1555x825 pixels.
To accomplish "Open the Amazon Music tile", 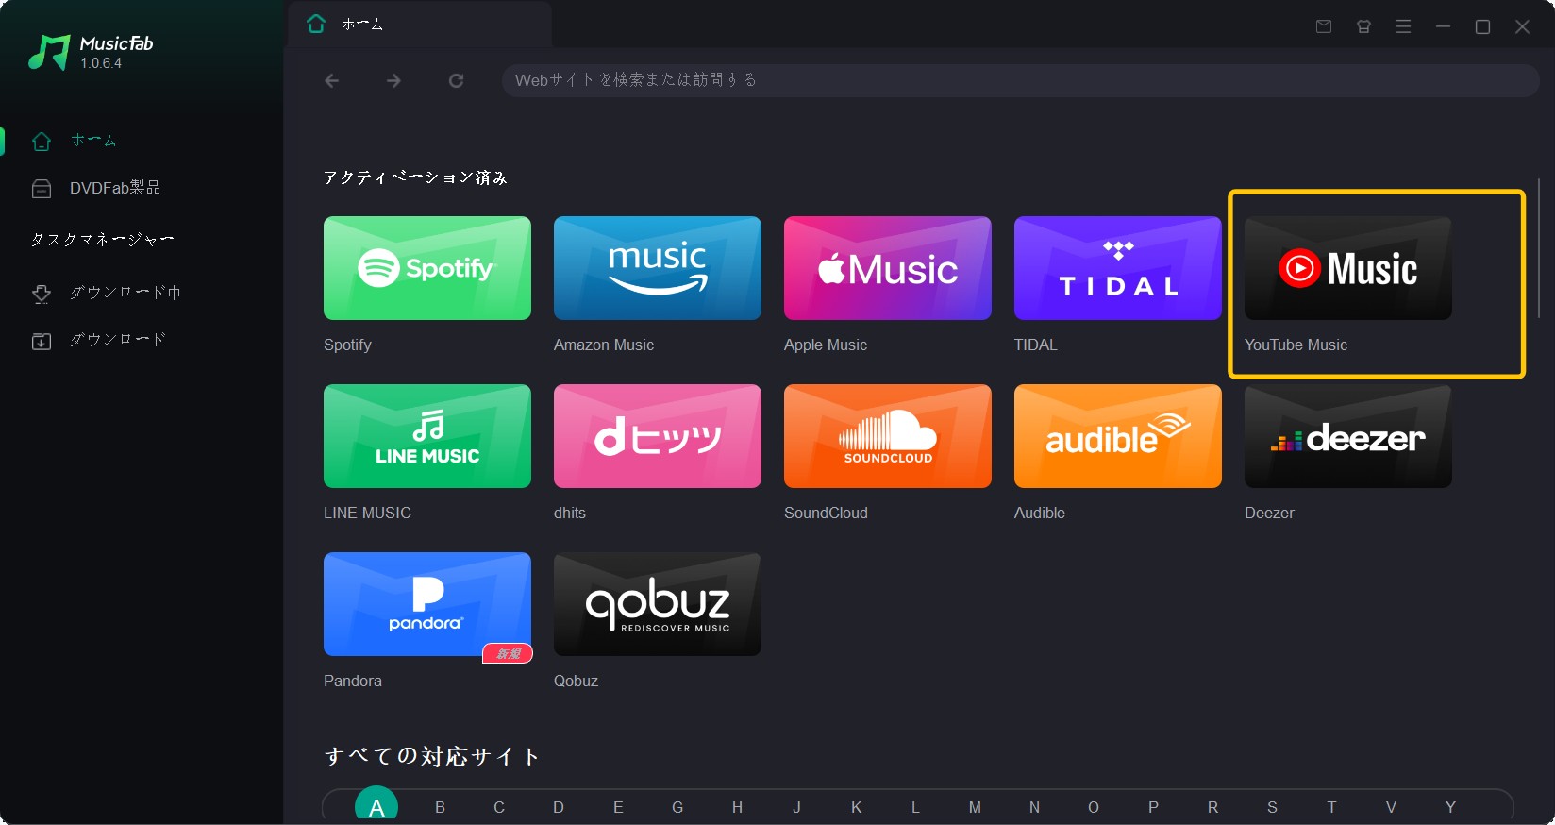I will 657,268.
